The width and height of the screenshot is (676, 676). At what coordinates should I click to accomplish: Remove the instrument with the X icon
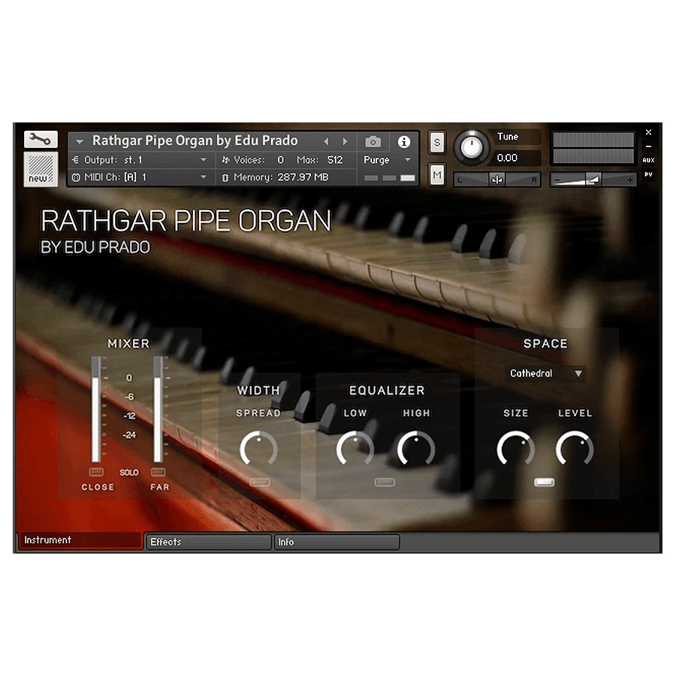pos(648,132)
